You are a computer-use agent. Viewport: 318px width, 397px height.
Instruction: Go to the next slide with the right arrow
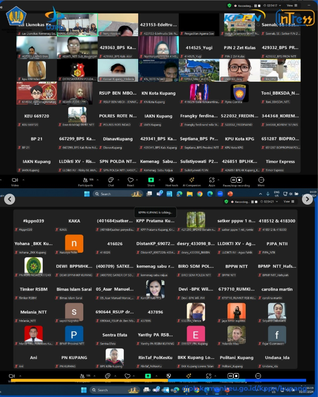tap(307, 199)
